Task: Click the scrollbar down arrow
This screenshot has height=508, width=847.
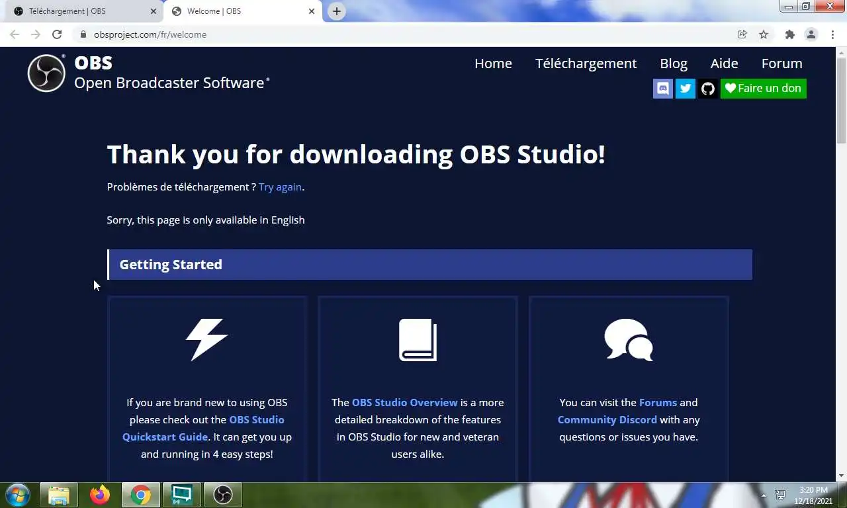Action: pyautogui.click(x=841, y=476)
